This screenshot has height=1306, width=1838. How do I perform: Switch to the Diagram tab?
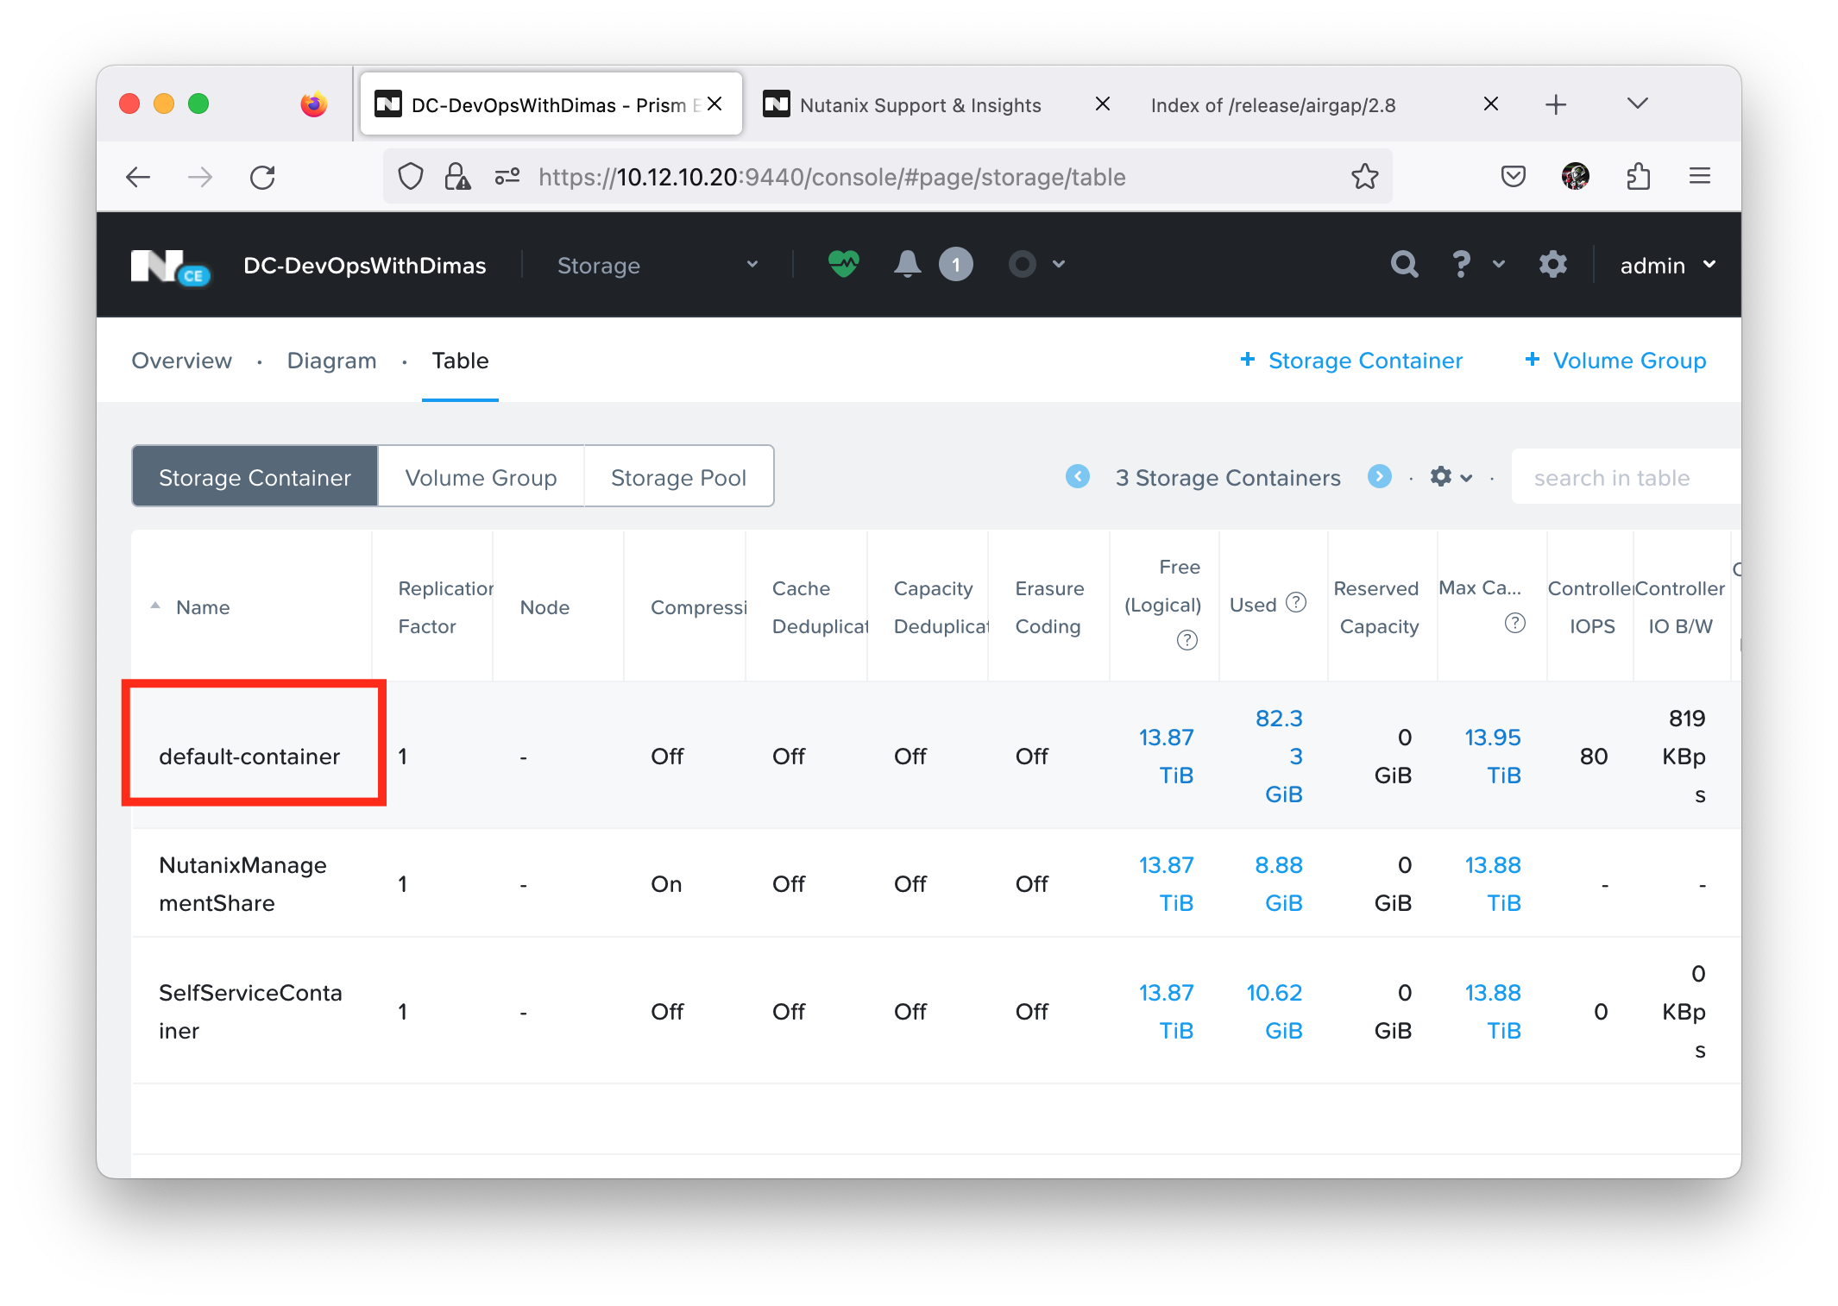pyautogui.click(x=331, y=361)
